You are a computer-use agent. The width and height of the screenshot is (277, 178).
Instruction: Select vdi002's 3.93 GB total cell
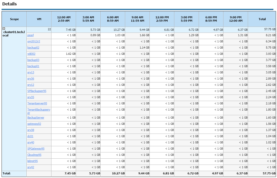(x=262, y=54)
